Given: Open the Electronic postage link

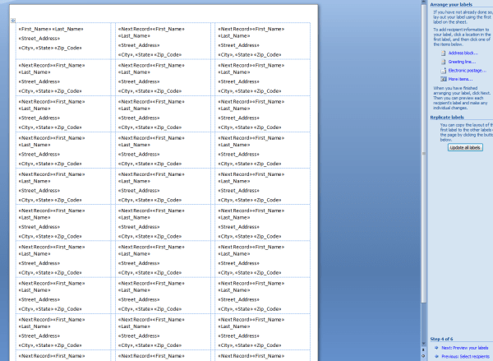Looking at the screenshot, I should pos(468,71).
